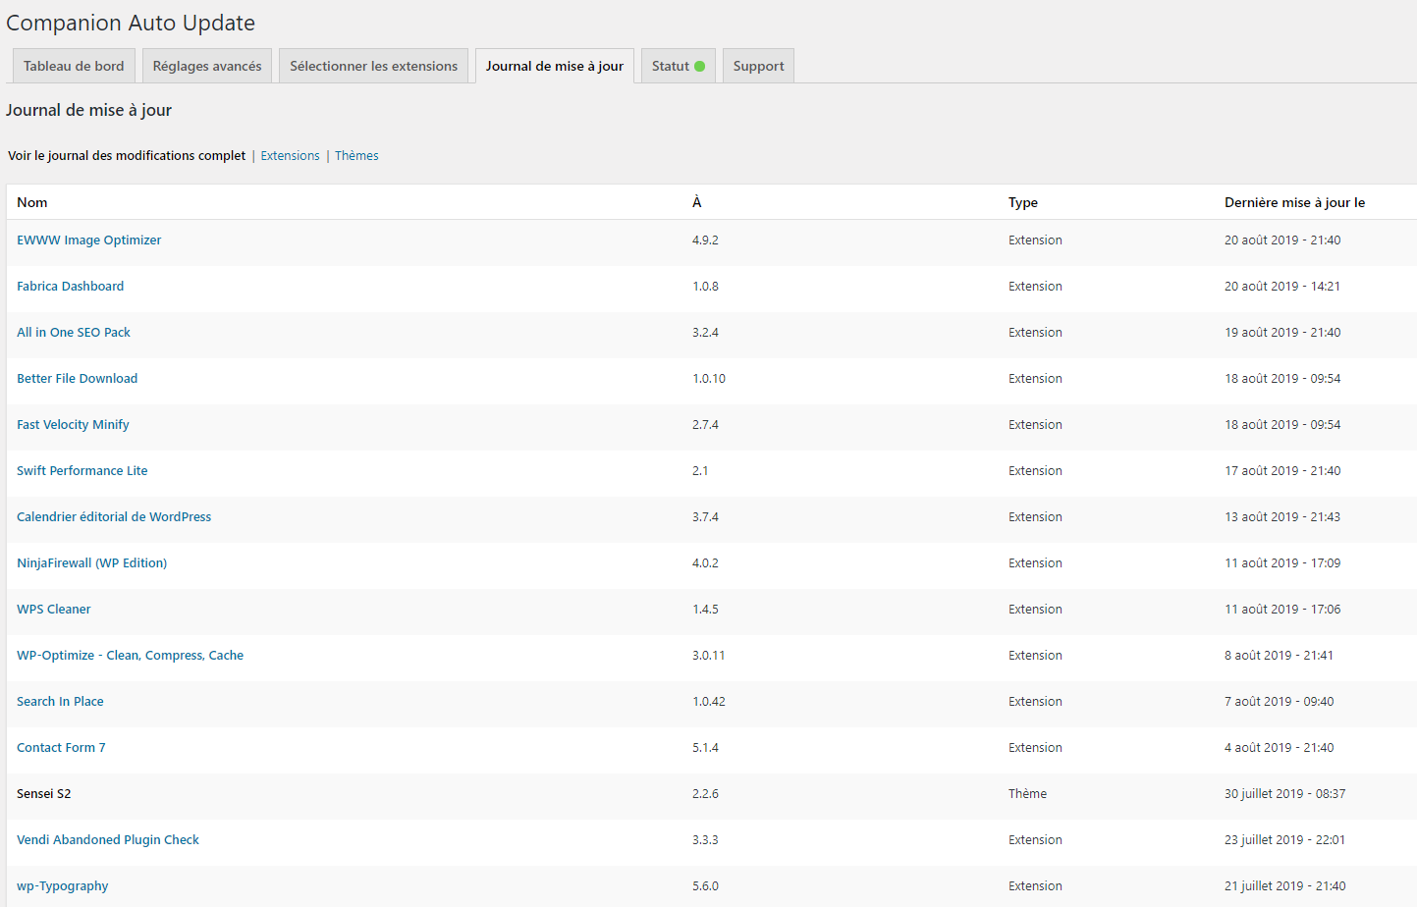The image size is (1417, 907).
Task: Click date 30 juillet 2019 - 08:37
Action: point(1284,793)
